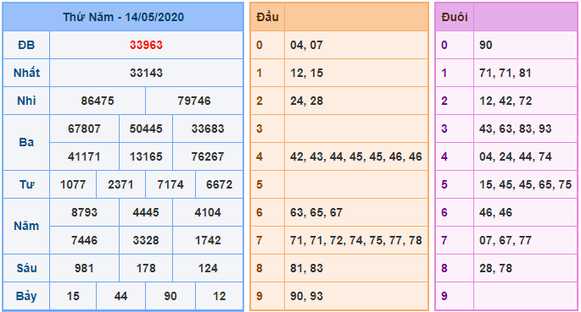Click the header 'Thứ Năm - 14/05/2020'
Screen dimensions: 581x312
(x=123, y=17)
